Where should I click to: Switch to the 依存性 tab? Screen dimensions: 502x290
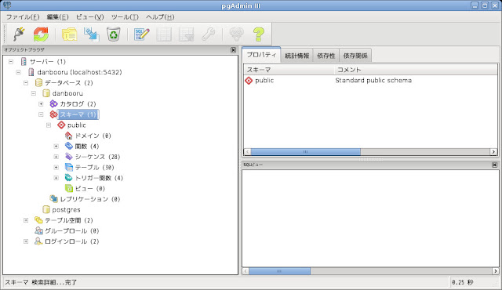pyautogui.click(x=326, y=56)
